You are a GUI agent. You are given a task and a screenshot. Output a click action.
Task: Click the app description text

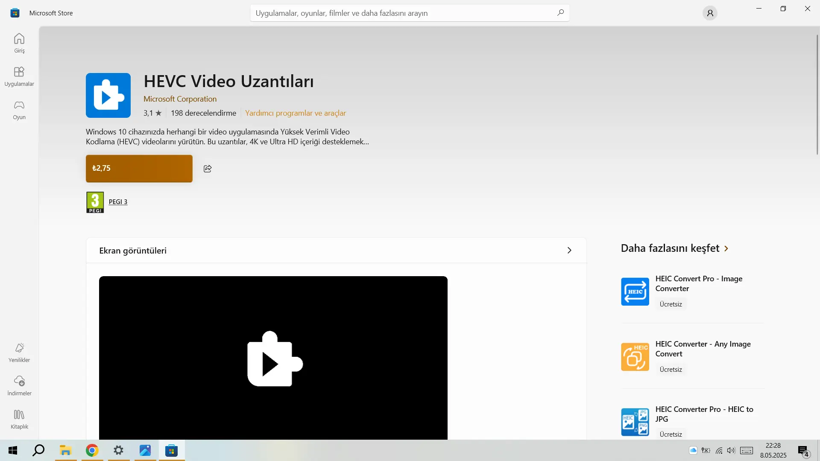point(227,137)
